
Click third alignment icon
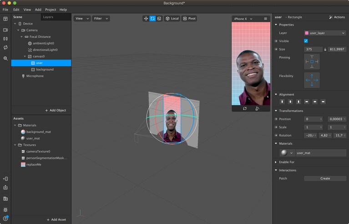click(x=298, y=102)
